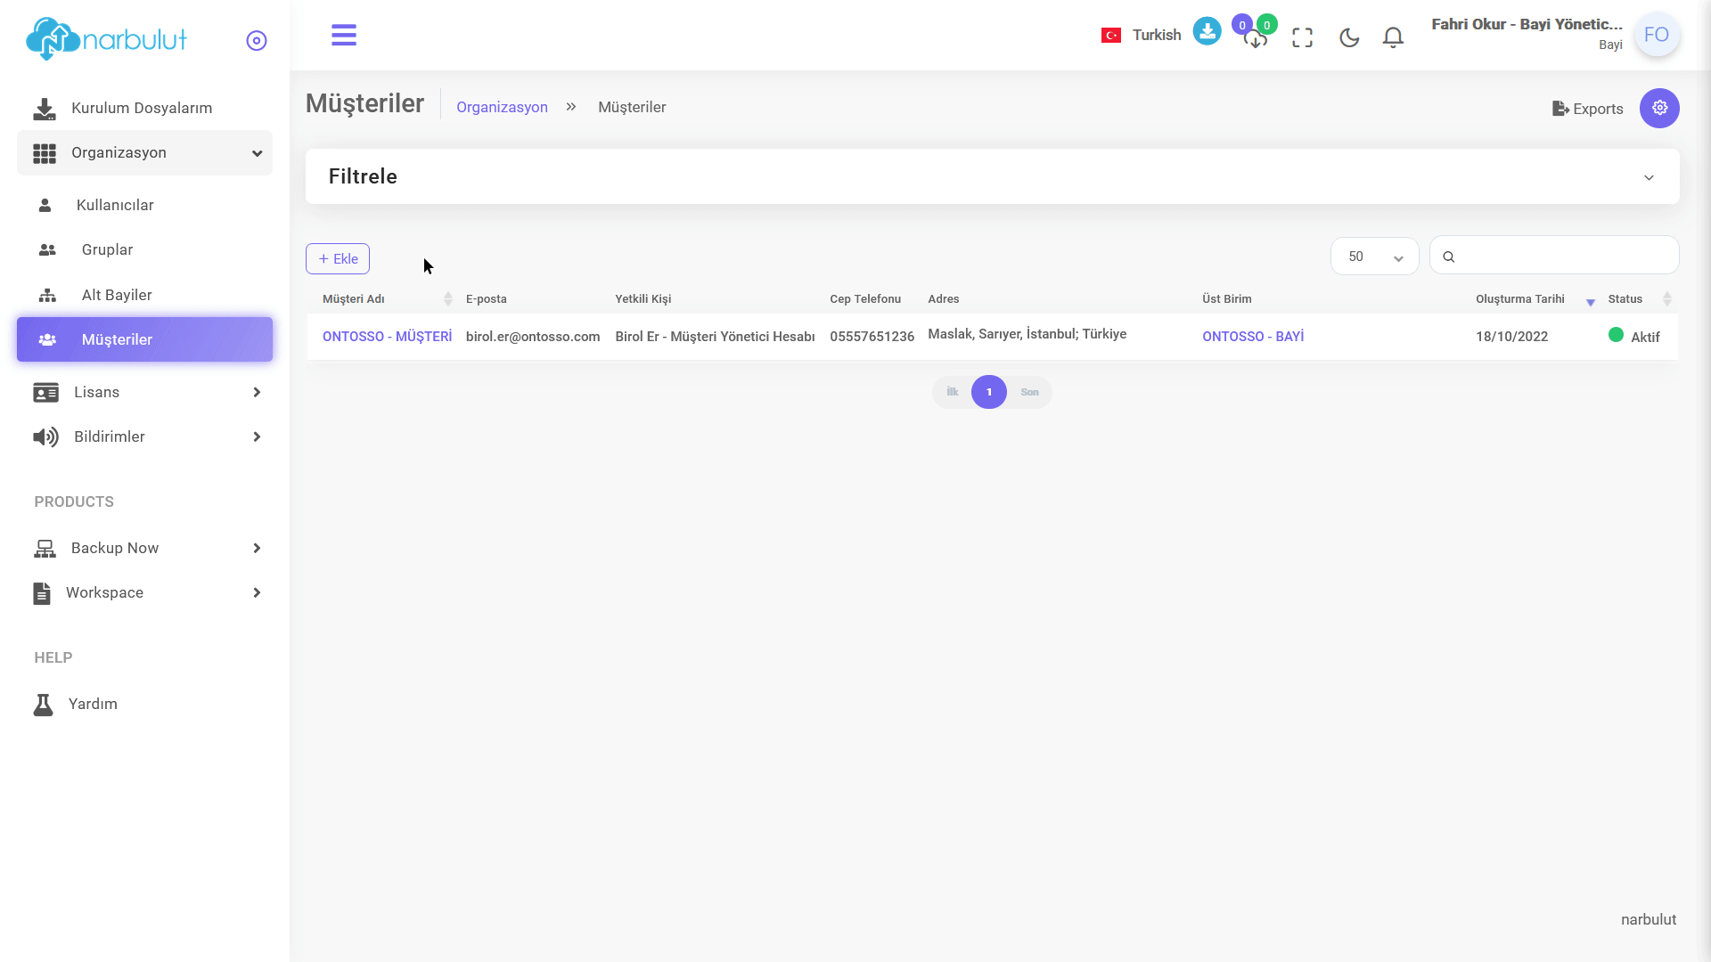The width and height of the screenshot is (1711, 962).
Task: Follow the Organizasyon breadcrumb link
Action: pyautogui.click(x=502, y=107)
